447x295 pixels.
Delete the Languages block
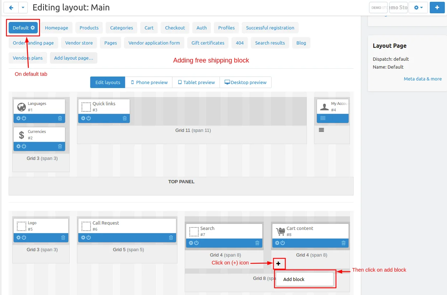pos(60,118)
